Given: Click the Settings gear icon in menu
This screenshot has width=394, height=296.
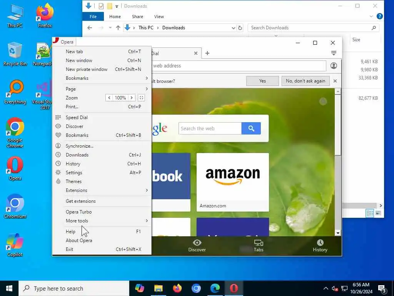Looking at the screenshot, I should 58,172.
